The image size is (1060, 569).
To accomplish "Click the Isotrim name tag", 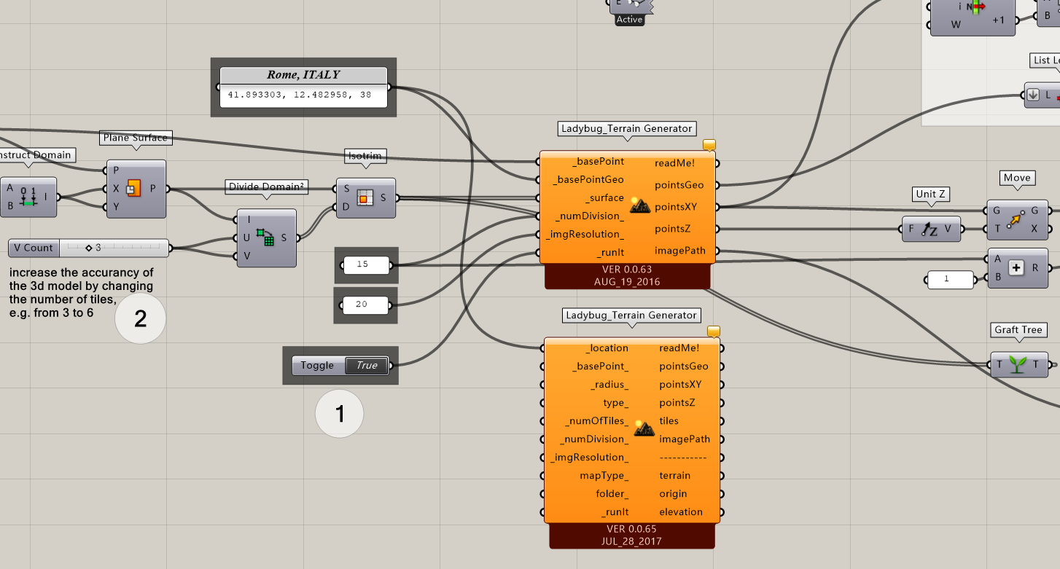I will [364, 156].
